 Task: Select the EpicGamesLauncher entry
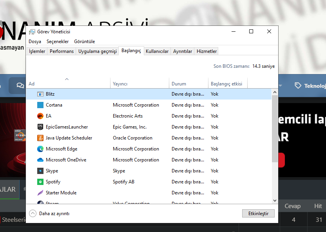[x=67, y=127]
